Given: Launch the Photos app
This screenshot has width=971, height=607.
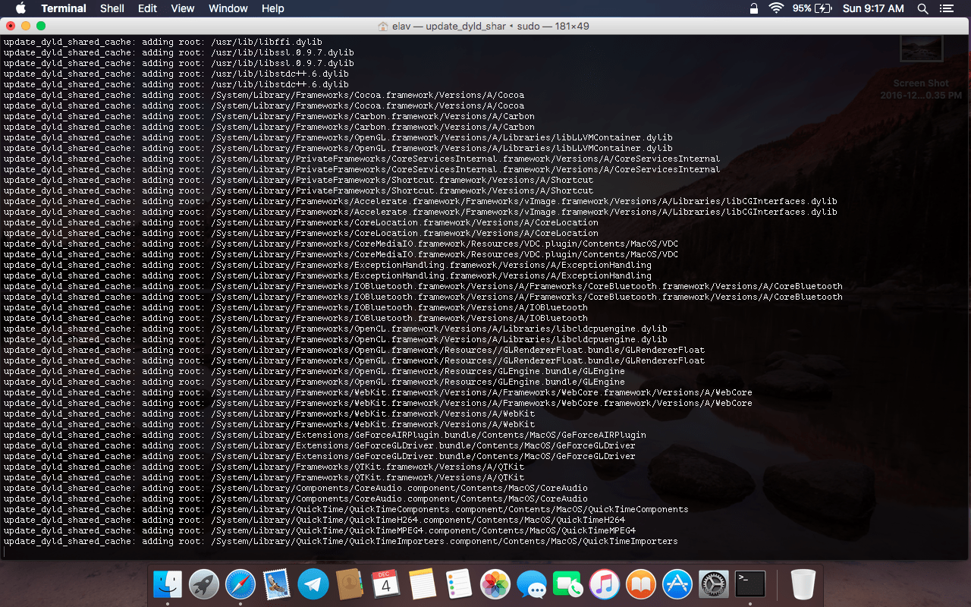Looking at the screenshot, I should [495, 584].
